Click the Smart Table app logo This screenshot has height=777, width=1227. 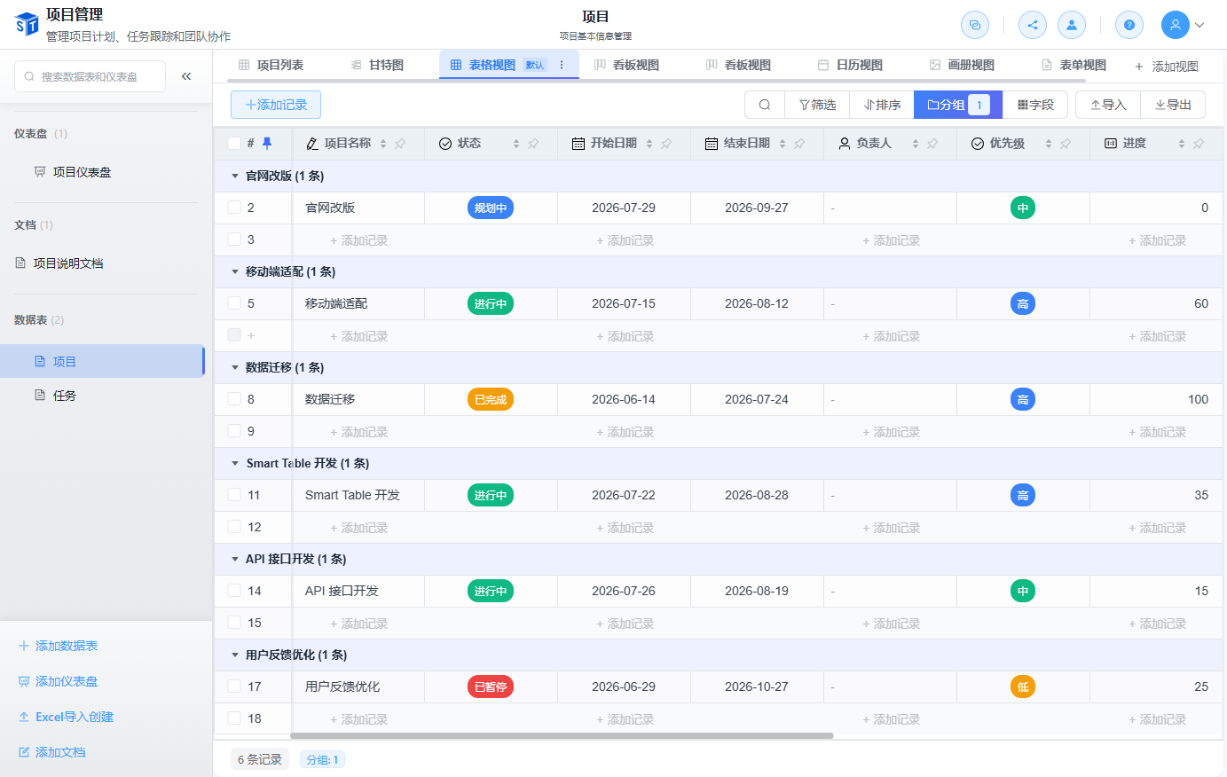tap(27, 24)
